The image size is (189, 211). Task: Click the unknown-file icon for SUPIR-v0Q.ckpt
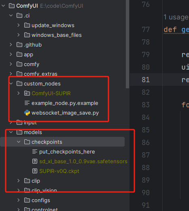[x=35, y=171]
